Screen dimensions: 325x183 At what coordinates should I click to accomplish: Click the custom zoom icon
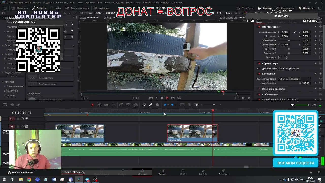(x=197, y=105)
